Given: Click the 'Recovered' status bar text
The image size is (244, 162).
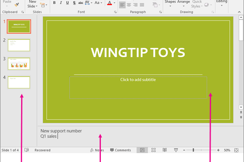Looking at the screenshot, I should click(42, 150).
